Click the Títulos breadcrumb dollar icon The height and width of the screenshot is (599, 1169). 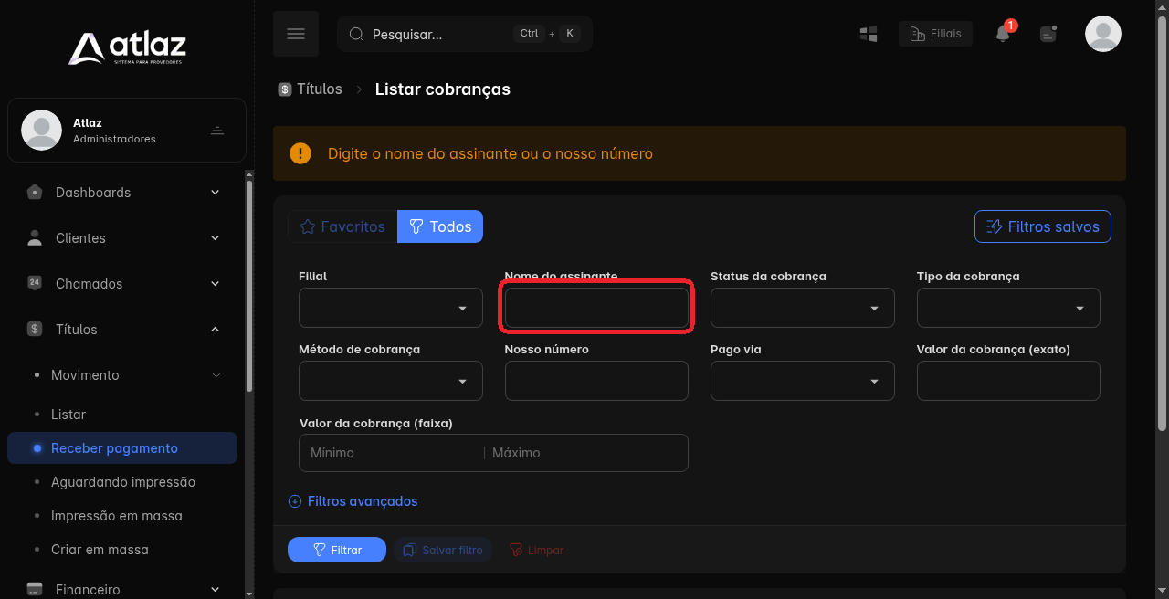click(x=285, y=89)
